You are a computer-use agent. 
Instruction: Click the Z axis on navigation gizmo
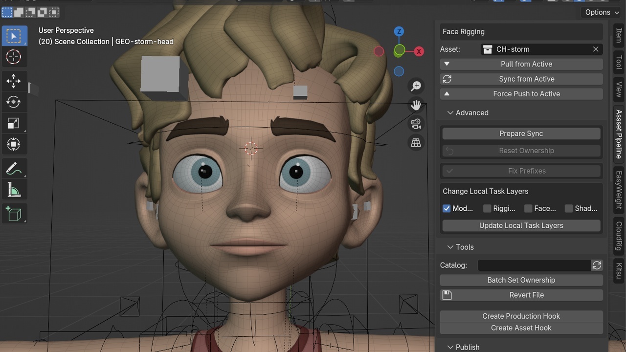click(x=399, y=31)
